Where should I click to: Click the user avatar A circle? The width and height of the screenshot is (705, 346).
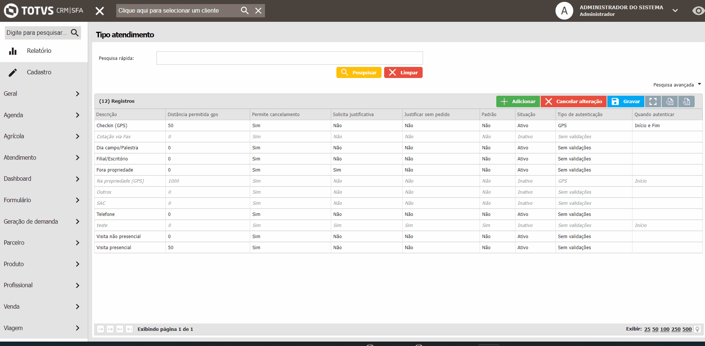pos(564,11)
